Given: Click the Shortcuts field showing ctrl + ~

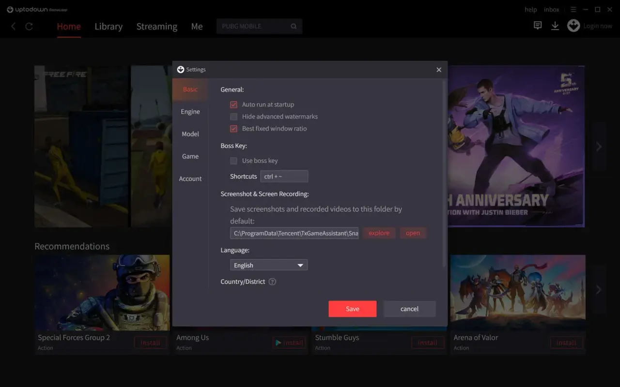Looking at the screenshot, I should click(x=284, y=176).
